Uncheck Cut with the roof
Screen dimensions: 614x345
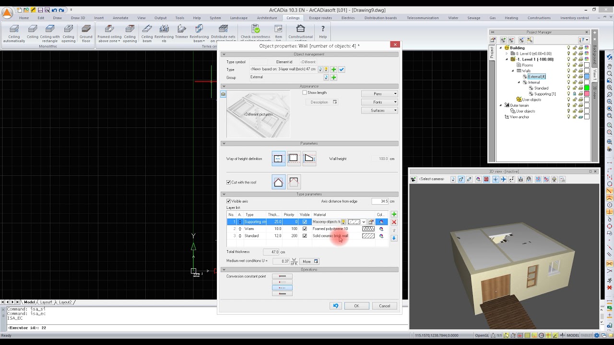point(229,182)
